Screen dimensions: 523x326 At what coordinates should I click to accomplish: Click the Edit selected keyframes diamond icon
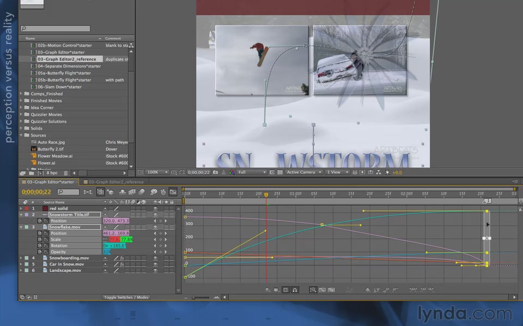click(x=368, y=290)
